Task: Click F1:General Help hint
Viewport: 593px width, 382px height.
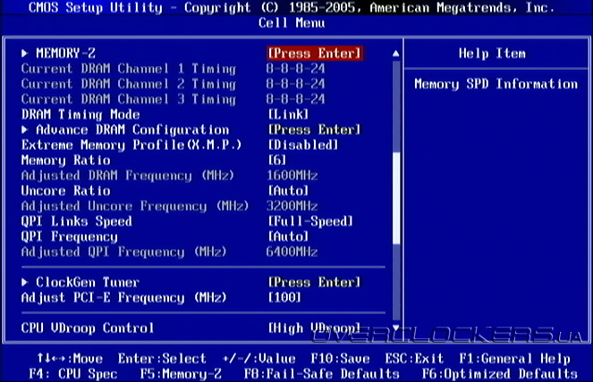Action: pyautogui.click(x=514, y=359)
